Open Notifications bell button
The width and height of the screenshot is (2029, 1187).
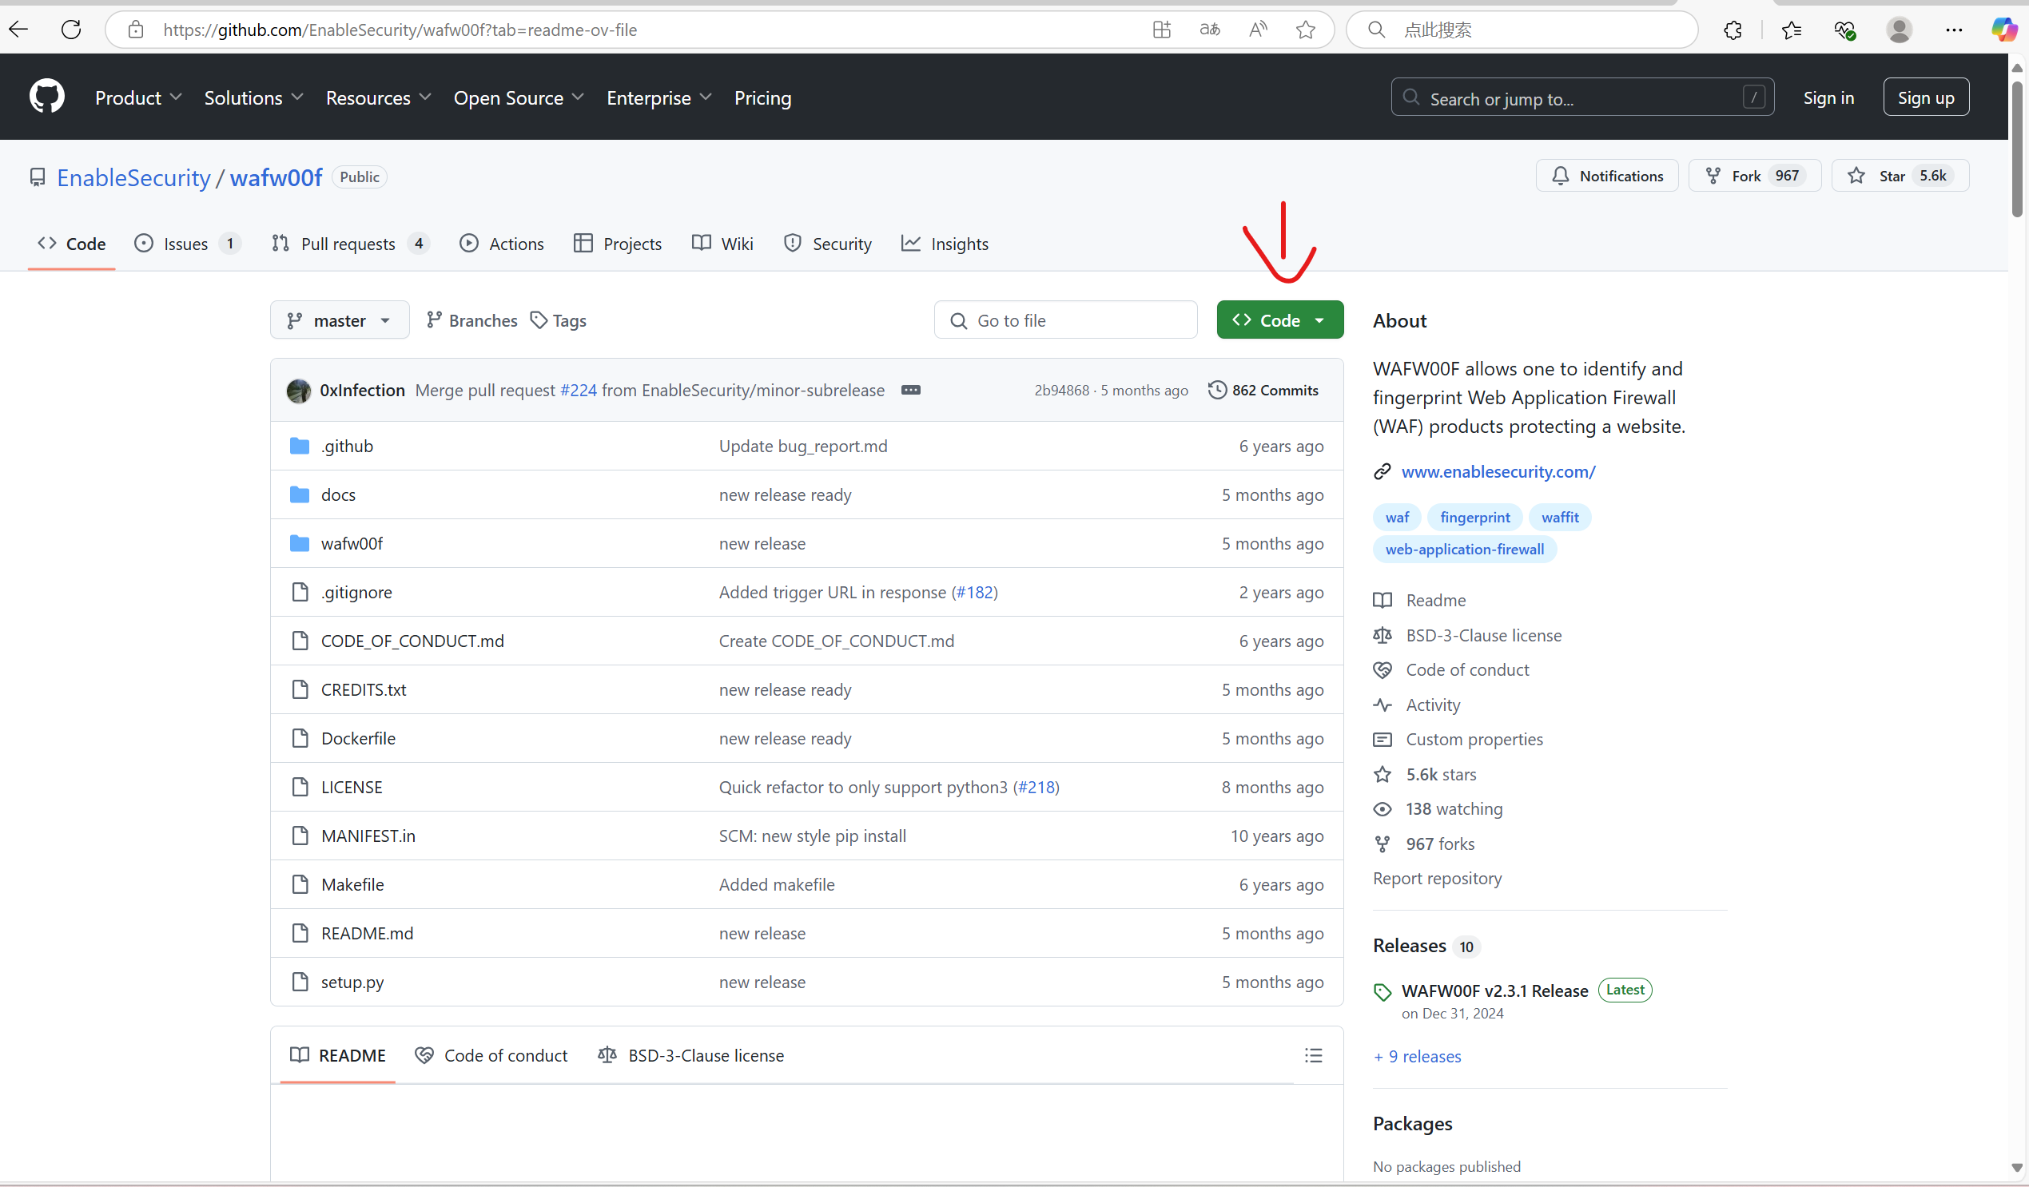(1607, 176)
